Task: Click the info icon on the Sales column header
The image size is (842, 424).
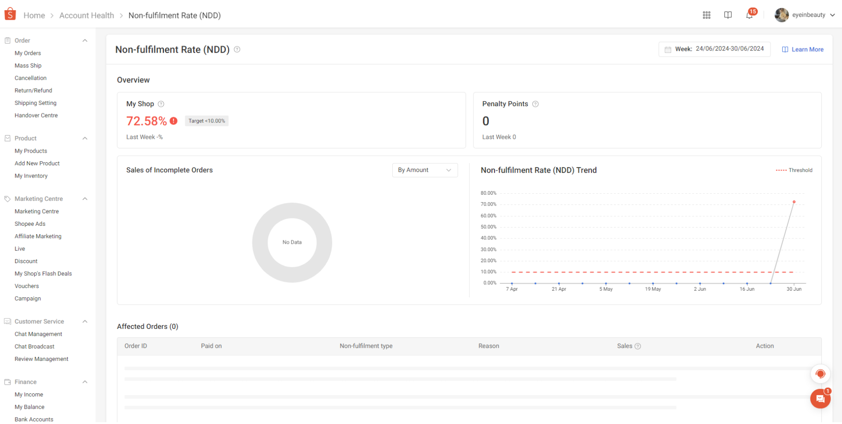Action: tap(638, 346)
